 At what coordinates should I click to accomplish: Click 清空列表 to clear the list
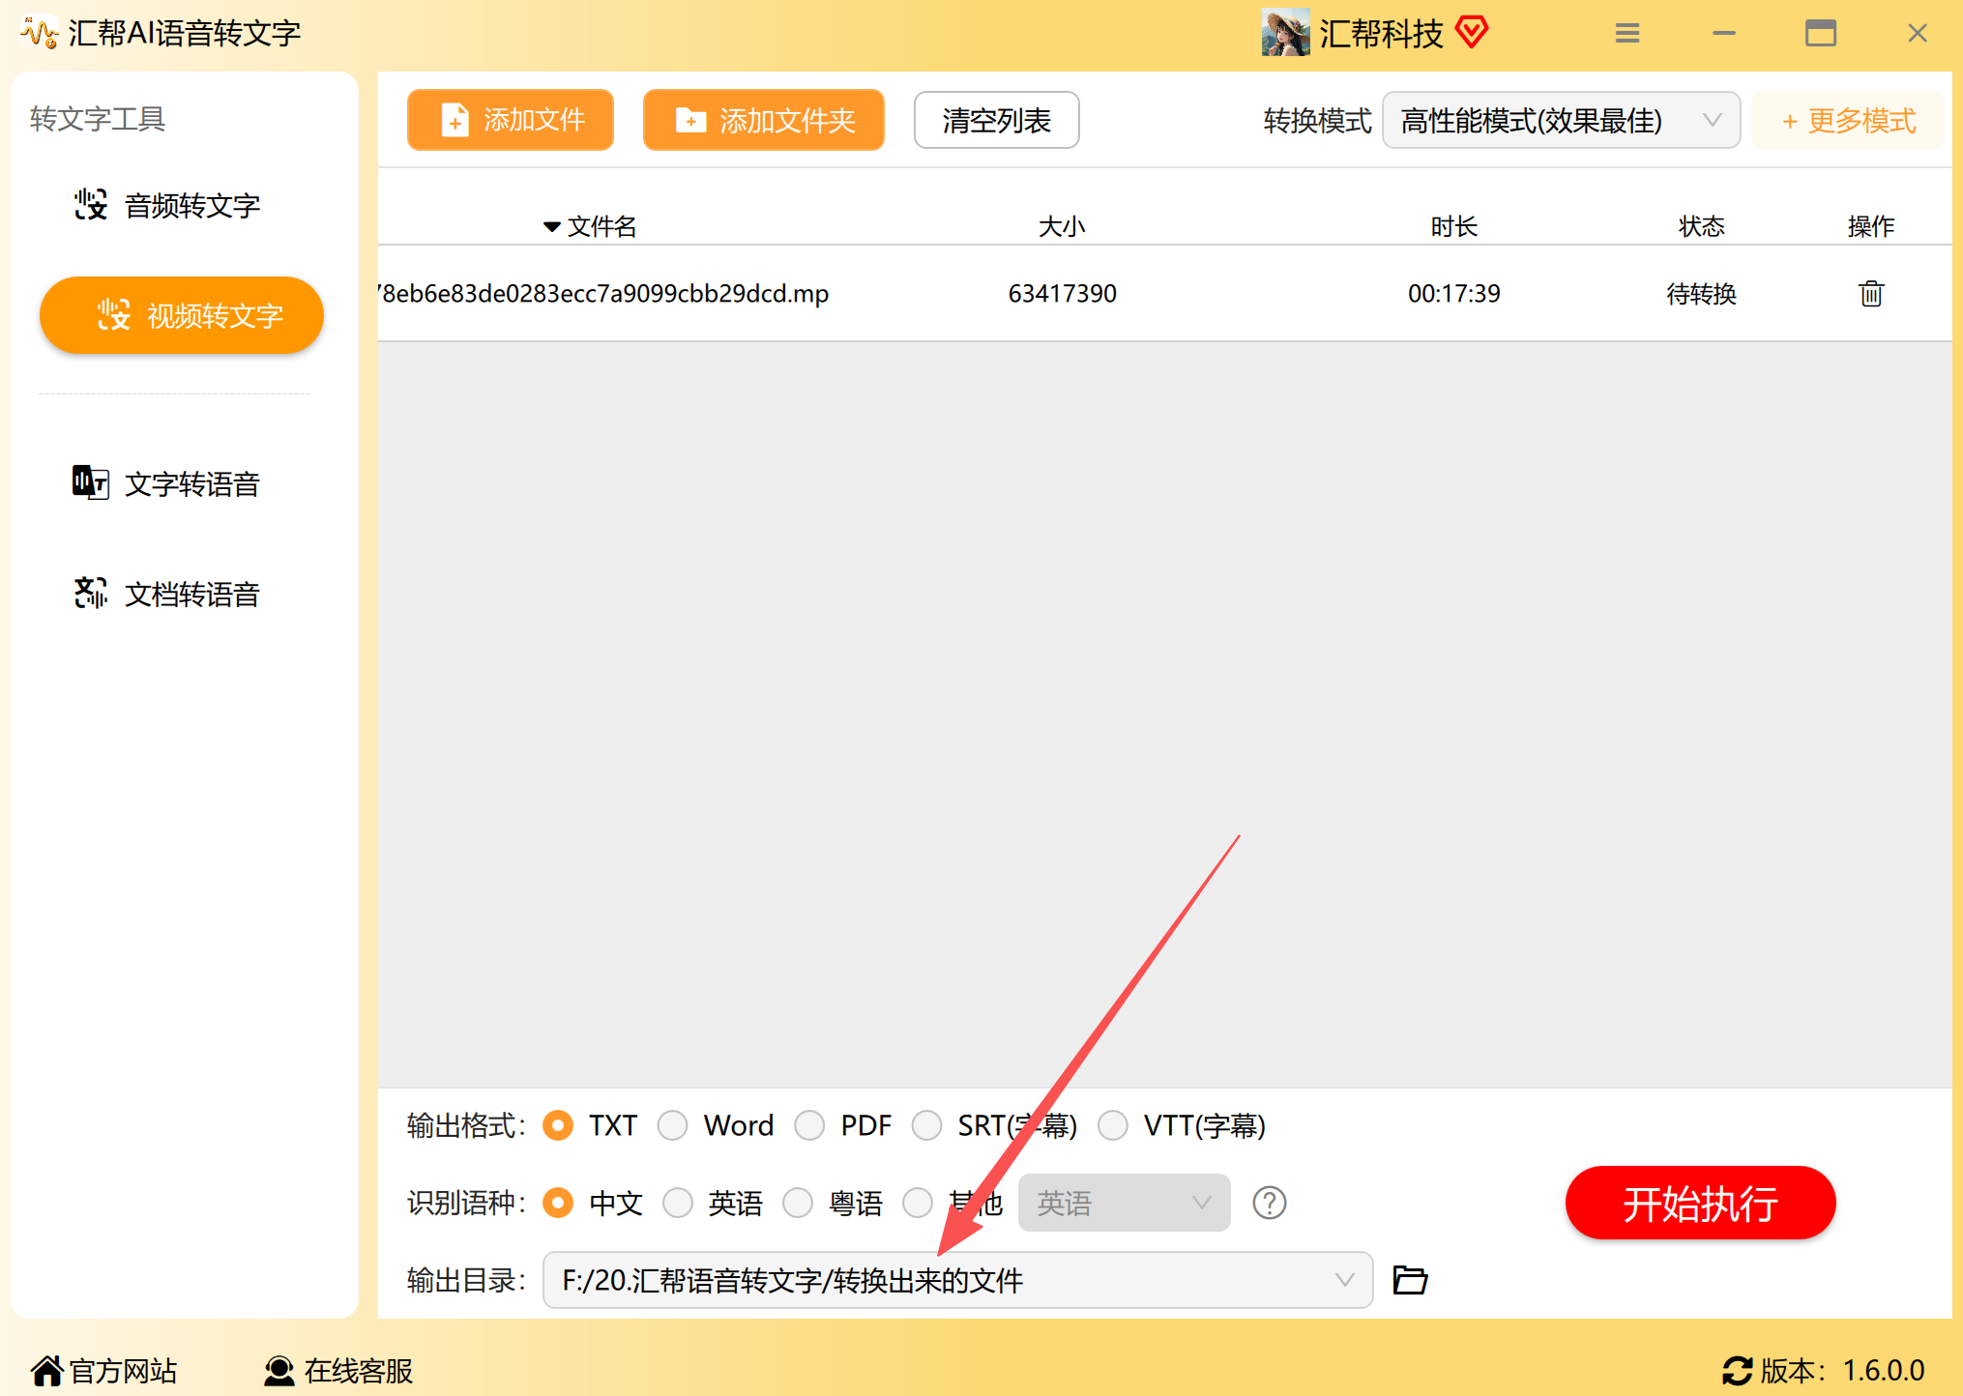point(996,120)
